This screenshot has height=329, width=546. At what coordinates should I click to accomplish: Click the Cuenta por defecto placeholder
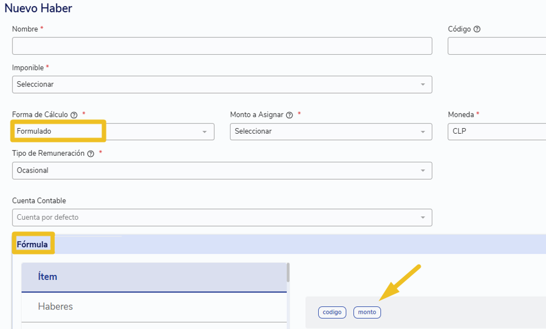pyautogui.click(x=48, y=217)
